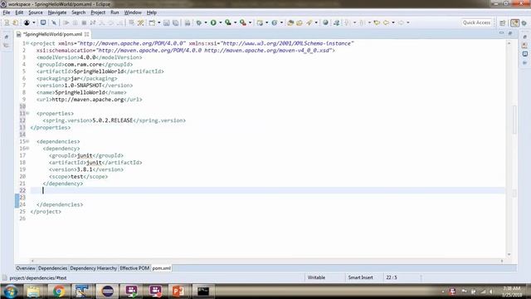Collapse the dependency fold marker on line 16
The height and width of the screenshot is (299, 531).
[27, 149]
